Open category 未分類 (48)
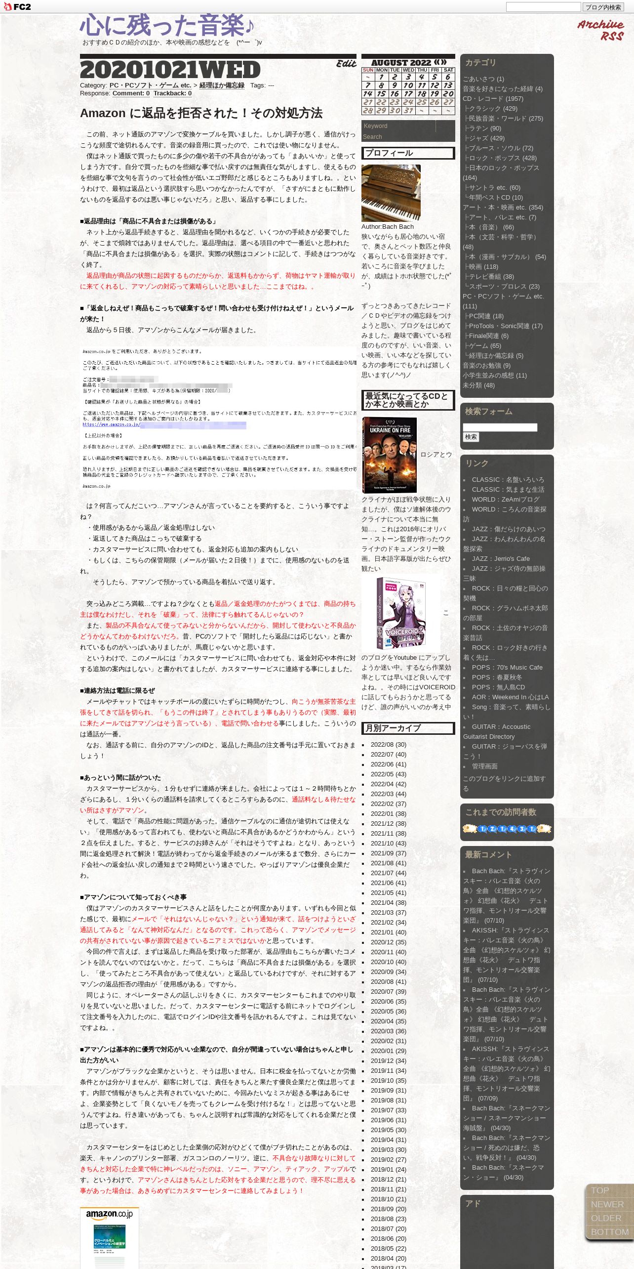Viewport: 634px width, 1269px height. coord(478,385)
